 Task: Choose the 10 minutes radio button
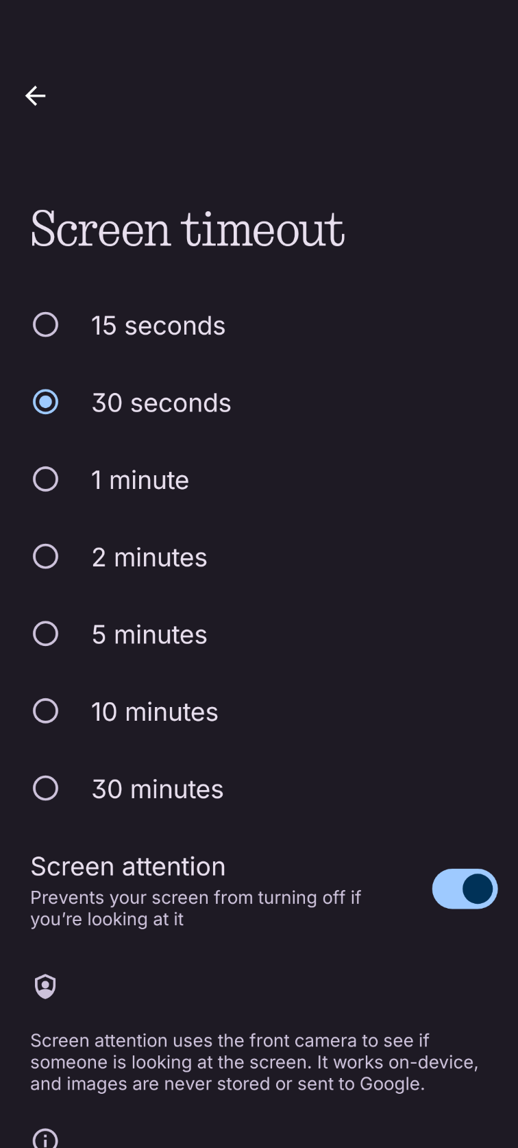(x=46, y=711)
